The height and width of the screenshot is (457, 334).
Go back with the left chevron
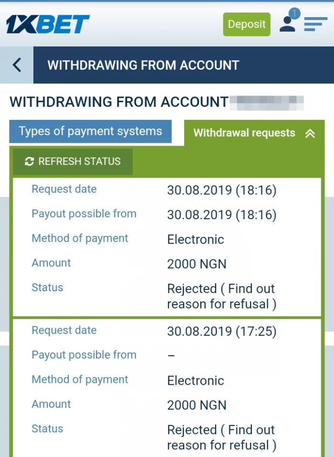(x=17, y=64)
